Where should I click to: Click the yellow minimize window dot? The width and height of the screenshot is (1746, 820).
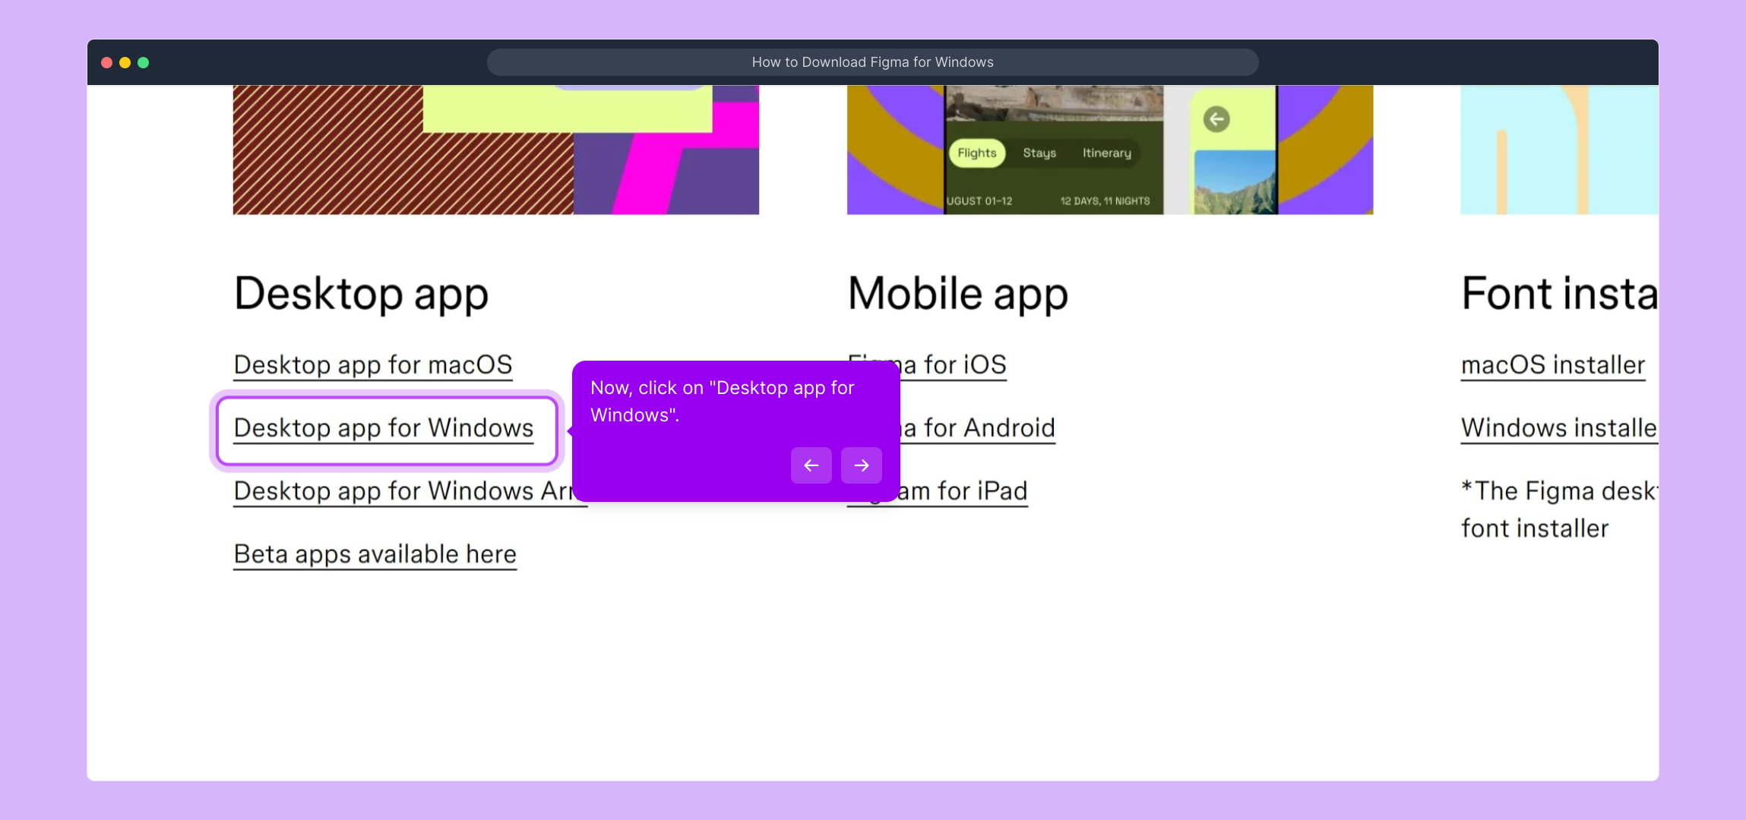[x=125, y=63]
